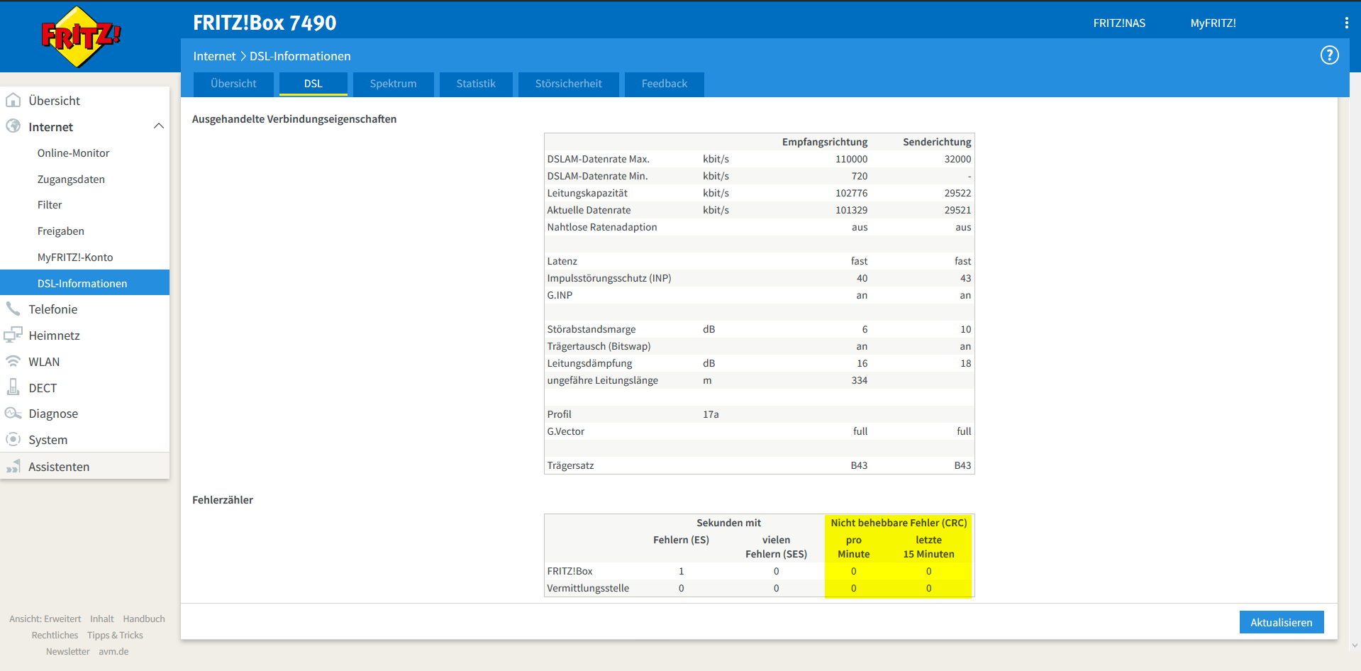Open the three-dot options menu
This screenshot has height=671, width=1361.
pyautogui.click(x=1346, y=23)
